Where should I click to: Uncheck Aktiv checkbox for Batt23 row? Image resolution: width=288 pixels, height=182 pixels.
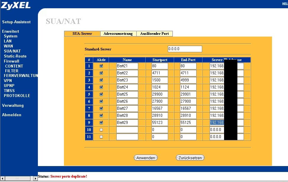pyautogui.click(x=101, y=80)
